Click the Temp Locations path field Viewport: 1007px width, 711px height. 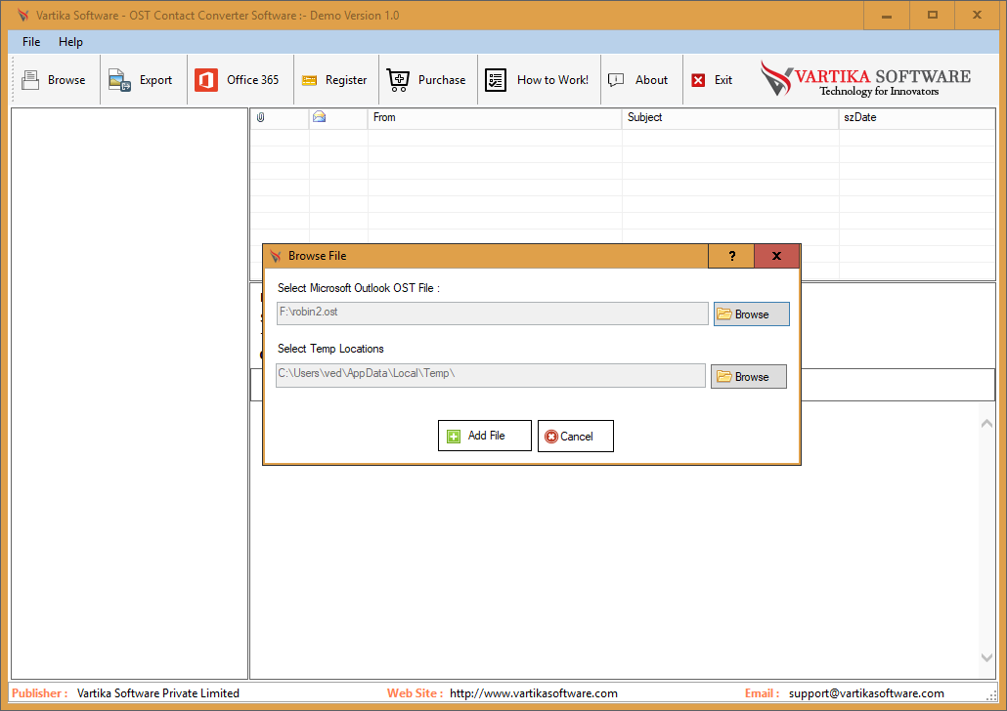click(x=491, y=375)
